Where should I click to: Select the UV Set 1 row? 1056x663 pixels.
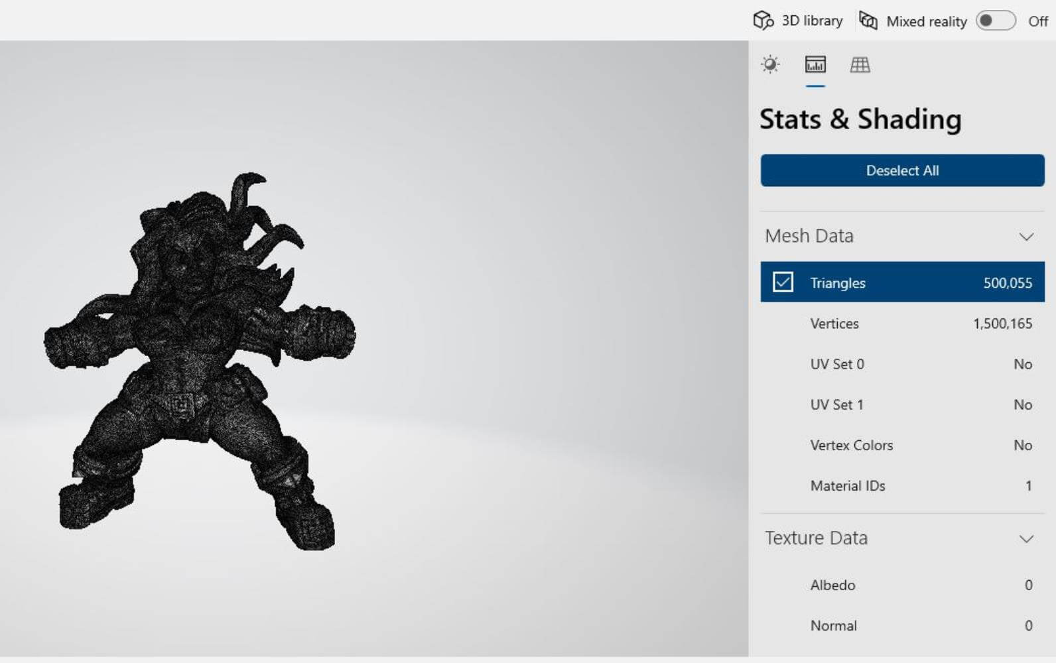point(902,404)
